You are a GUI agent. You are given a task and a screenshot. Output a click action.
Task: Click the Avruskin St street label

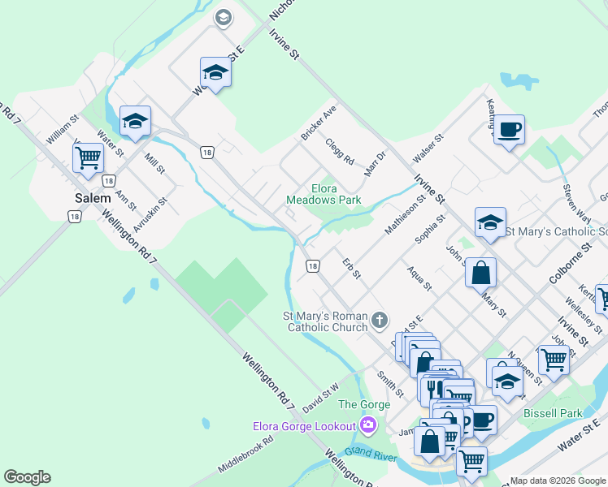150,215
